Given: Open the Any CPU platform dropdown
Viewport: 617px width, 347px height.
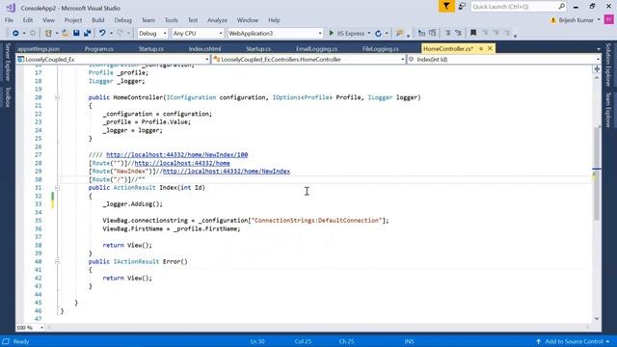Looking at the screenshot, I should [221, 34].
